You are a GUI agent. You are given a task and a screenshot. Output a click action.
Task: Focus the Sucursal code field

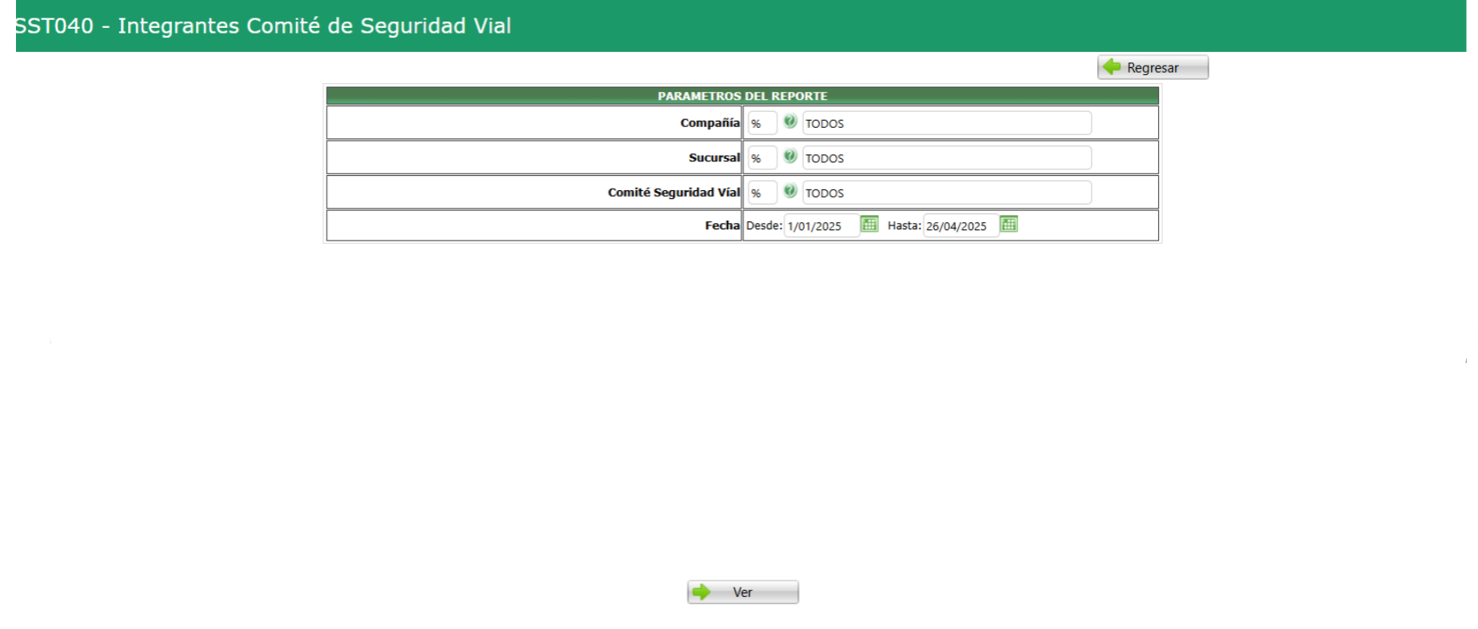(x=762, y=158)
